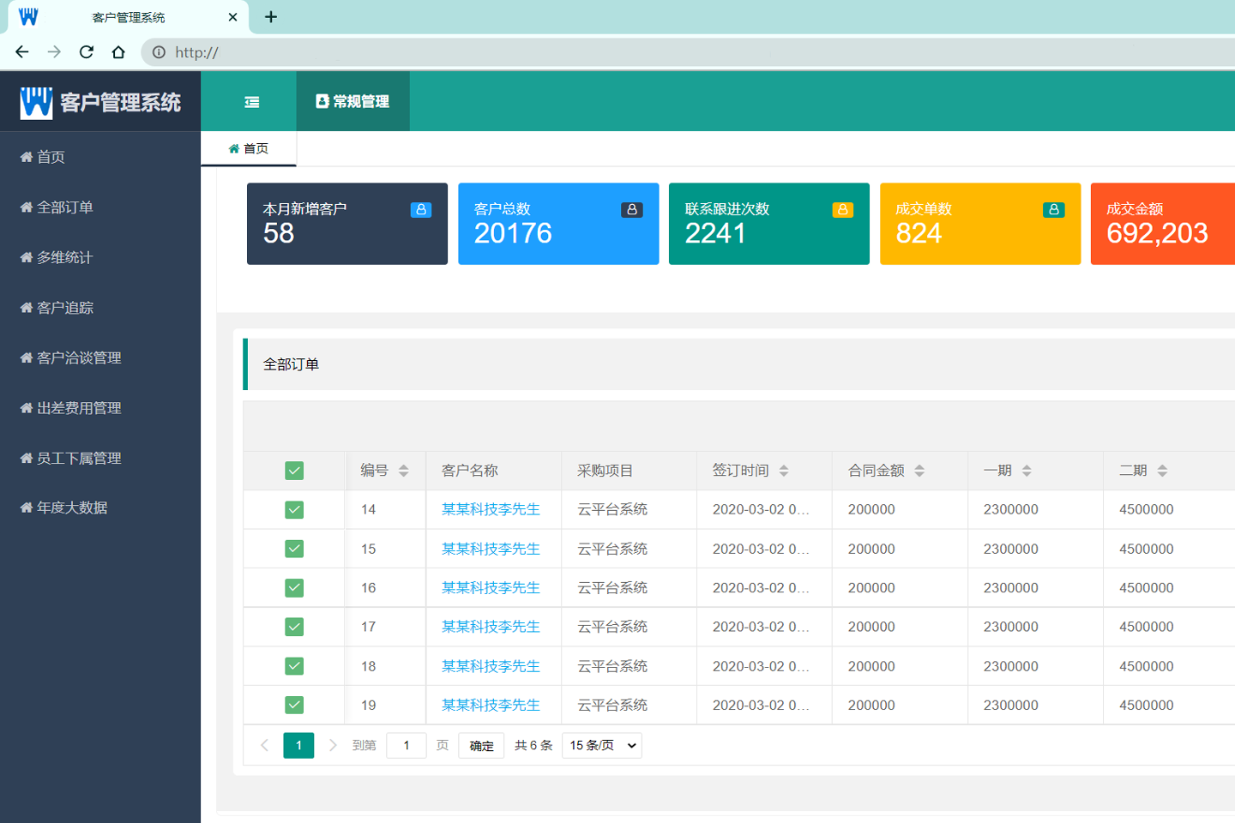Click the browser forward arrow

[54, 52]
